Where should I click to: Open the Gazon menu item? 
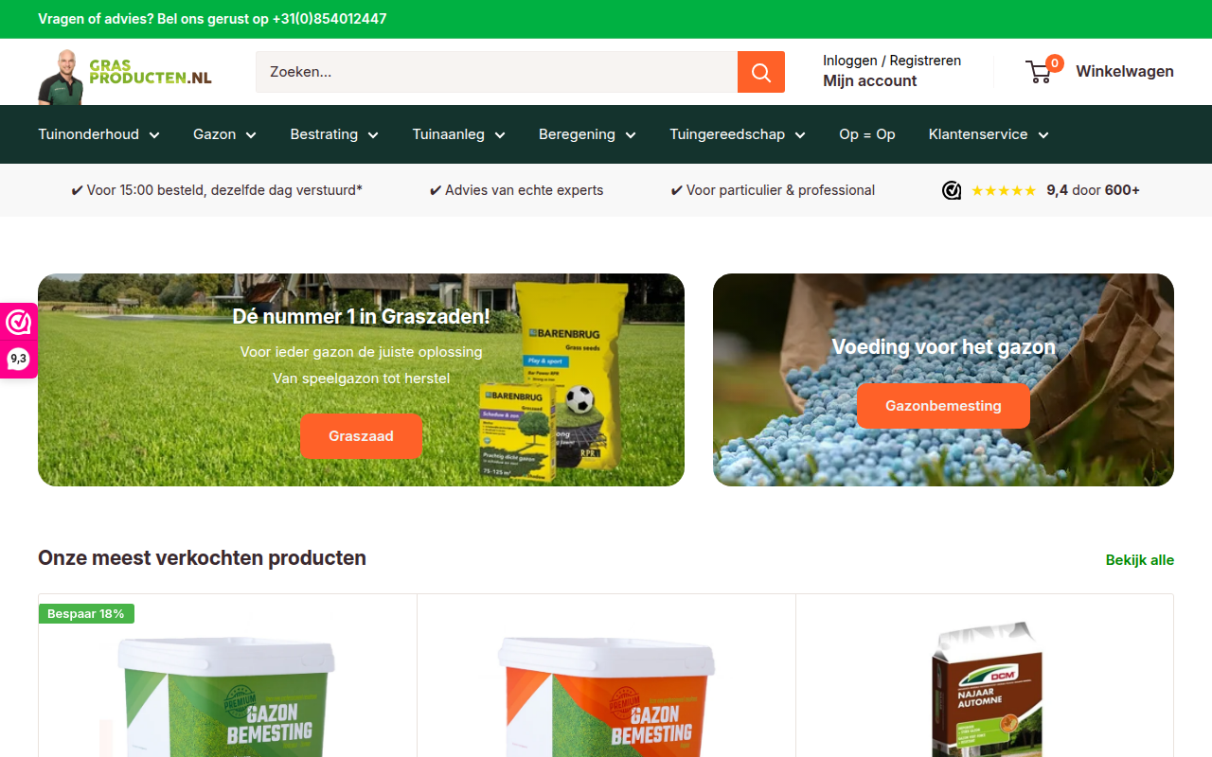pyautogui.click(x=214, y=134)
